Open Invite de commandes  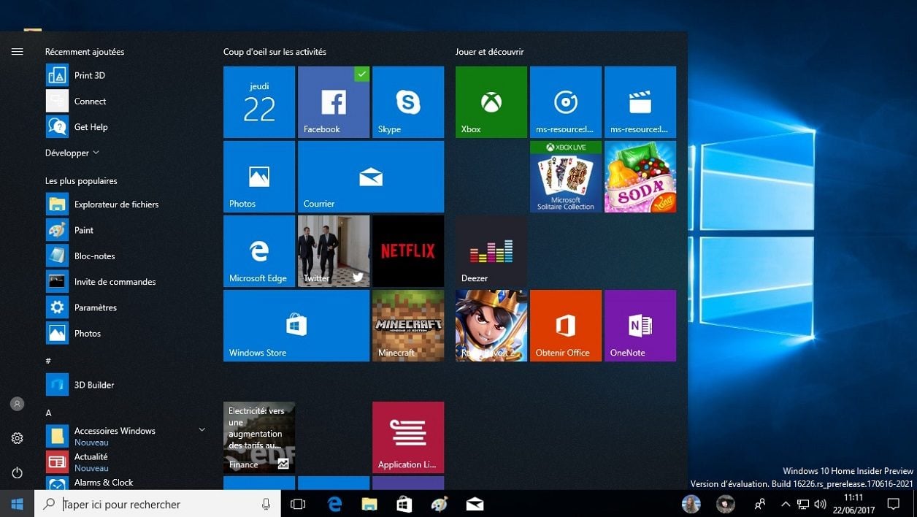click(124, 282)
